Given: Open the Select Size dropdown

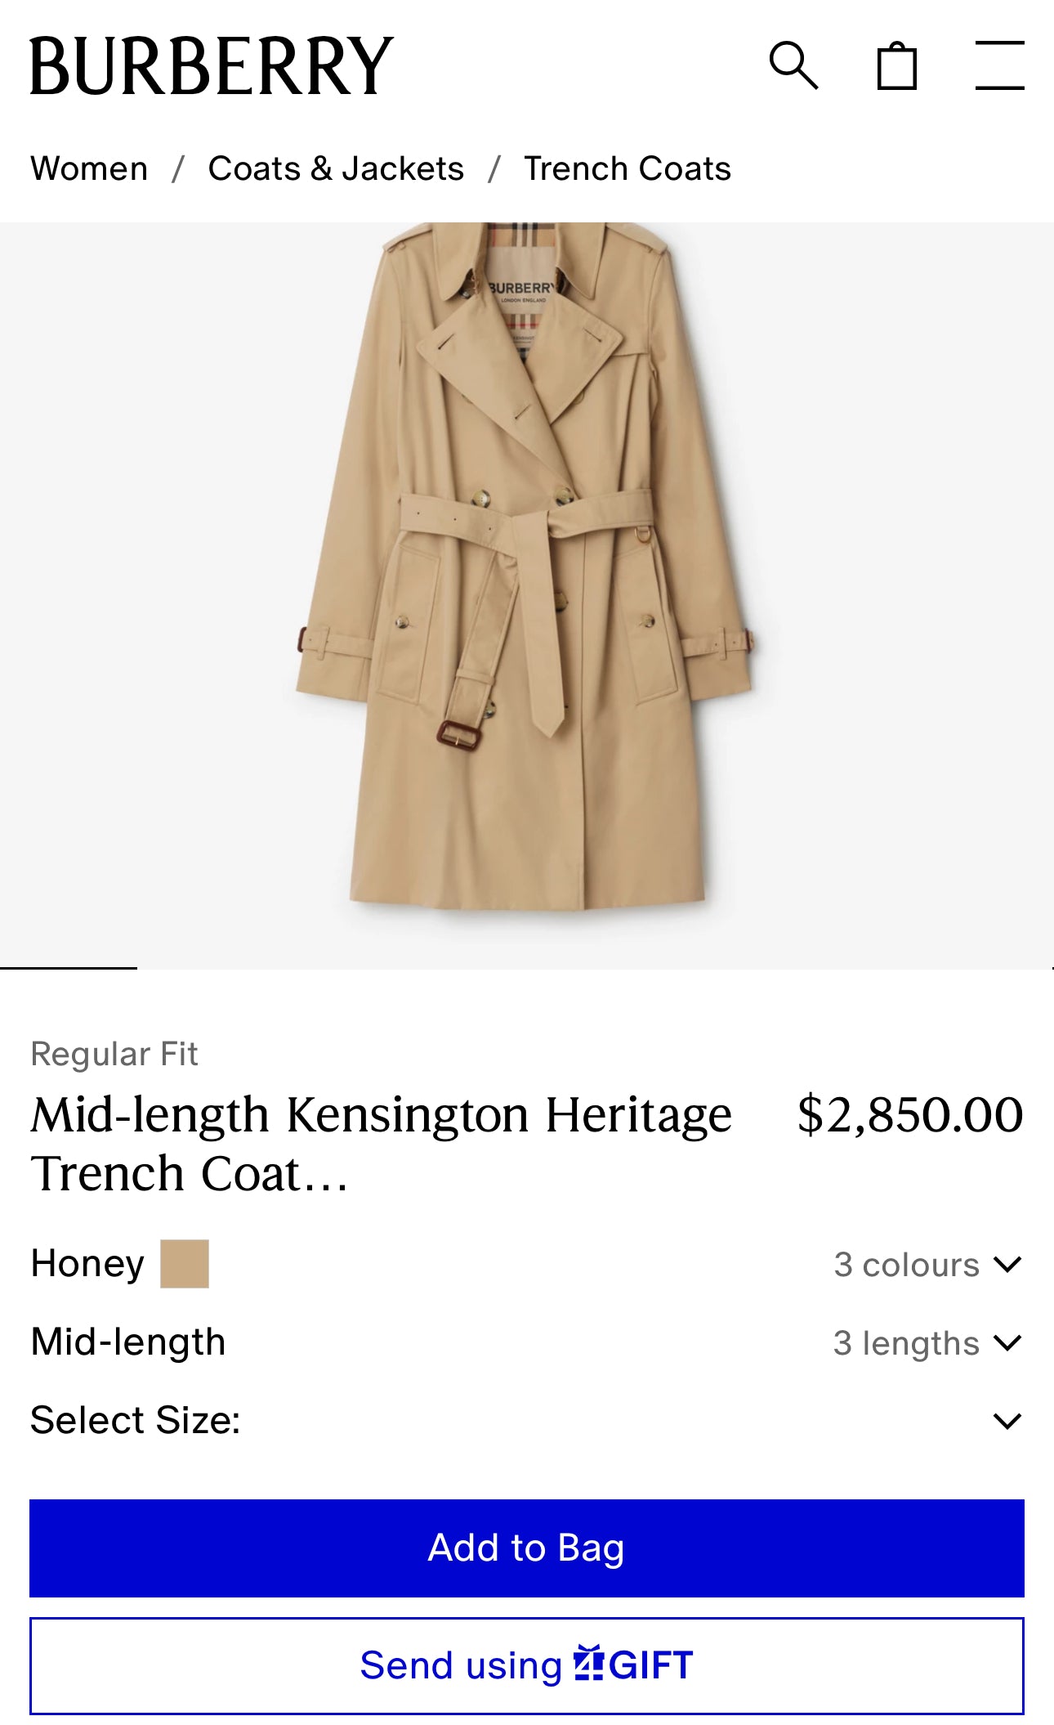Looking at the screenshot, I should (526, 1421).
